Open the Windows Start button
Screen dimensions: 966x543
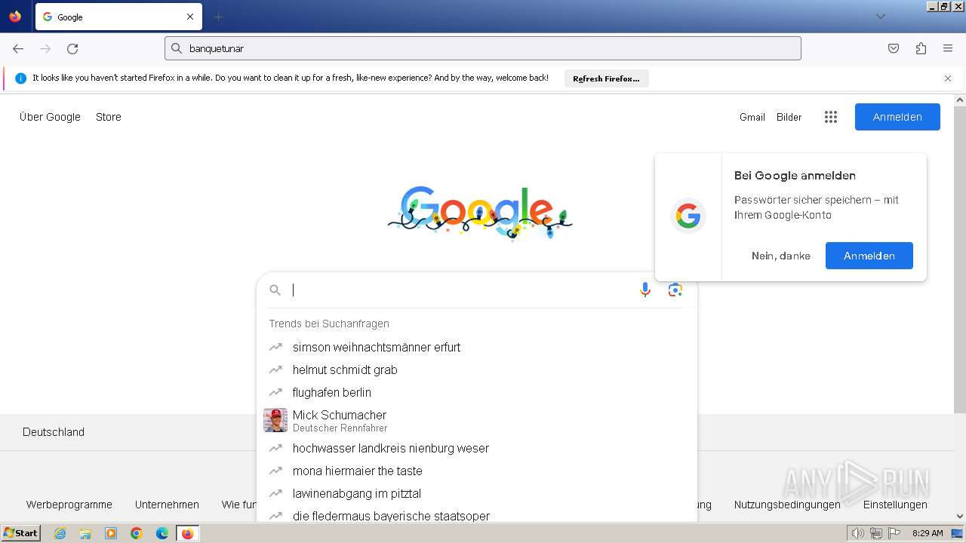pyautogui.click(x=20, y=533)
